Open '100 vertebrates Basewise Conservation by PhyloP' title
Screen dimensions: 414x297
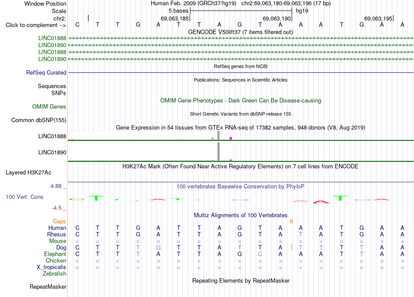(241, 187)
